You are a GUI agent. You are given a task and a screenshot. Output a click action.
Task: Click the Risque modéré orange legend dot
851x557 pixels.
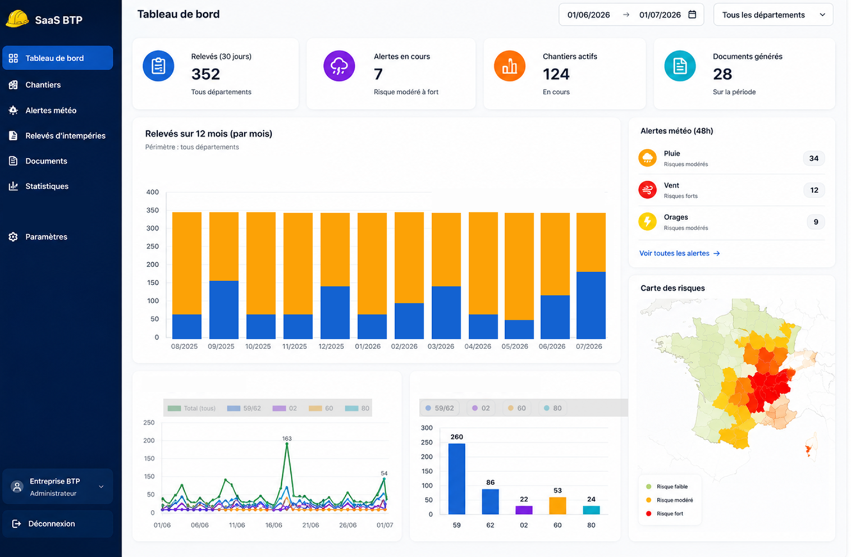pyautogui.click(x=649, y=500)
